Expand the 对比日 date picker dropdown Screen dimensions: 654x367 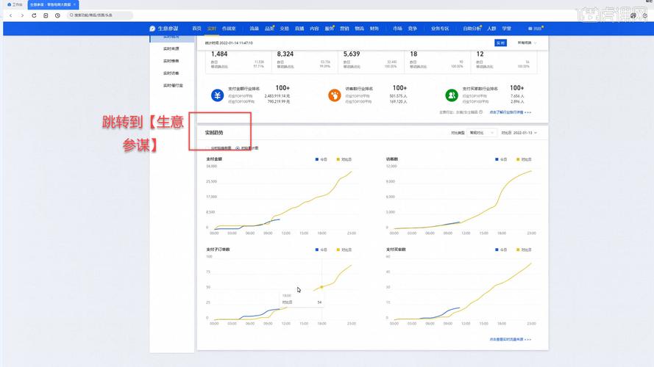(x=519, y=133)
